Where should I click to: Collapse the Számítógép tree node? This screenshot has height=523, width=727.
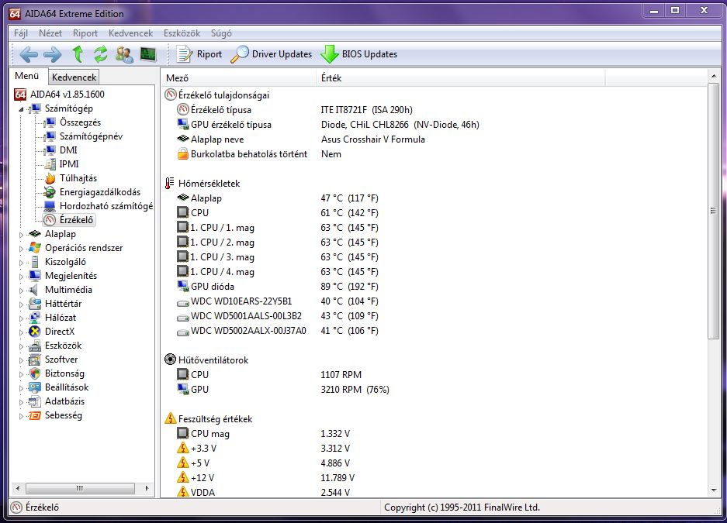pos(21,109)
